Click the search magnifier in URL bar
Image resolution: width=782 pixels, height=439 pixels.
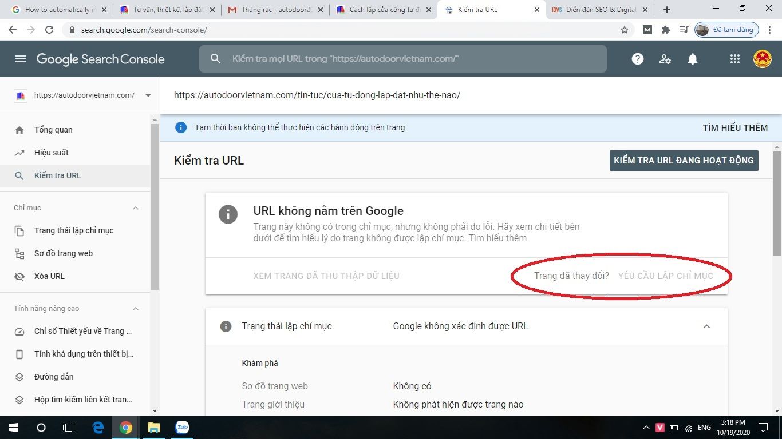(215, 59)
